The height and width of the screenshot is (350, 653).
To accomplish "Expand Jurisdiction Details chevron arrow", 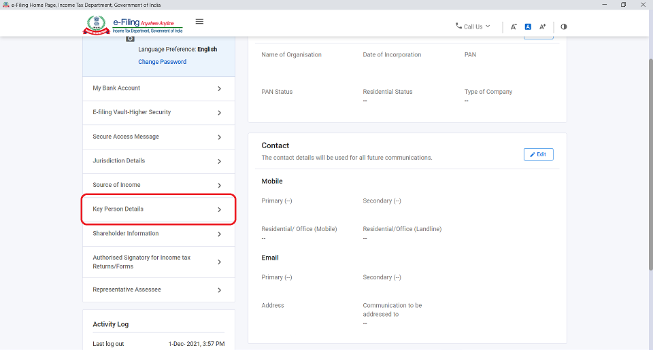I will coord(219,162).
